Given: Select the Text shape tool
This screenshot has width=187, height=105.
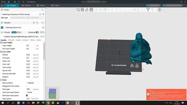Looking at the screenshot, I should (x=148, y=10).
